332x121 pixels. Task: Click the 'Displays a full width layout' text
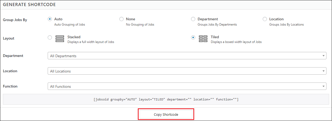pos(91,42)
